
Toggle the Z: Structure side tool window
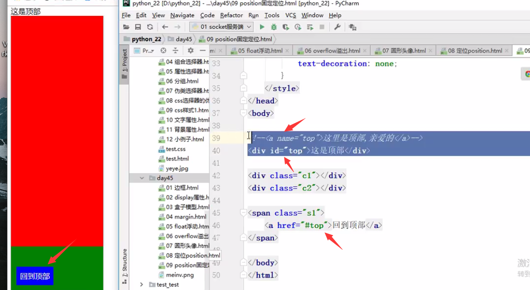point(124,266)
